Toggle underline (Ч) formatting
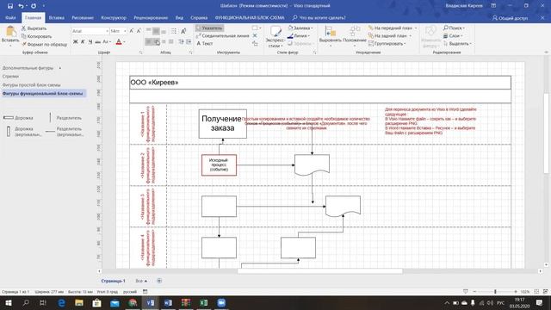The height and width of the screenshot is (310, 551). pyautogui.click(x=90, y=42)
